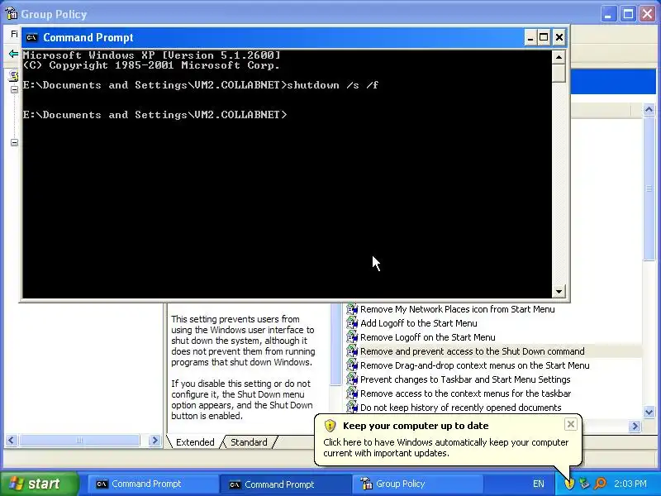Close the Keep your computer up to date balloon
Image resolution: width=661 pixels, height=496 pixels.
(570, 424)
